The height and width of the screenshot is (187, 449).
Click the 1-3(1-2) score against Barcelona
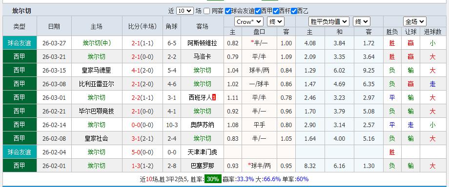143,166
